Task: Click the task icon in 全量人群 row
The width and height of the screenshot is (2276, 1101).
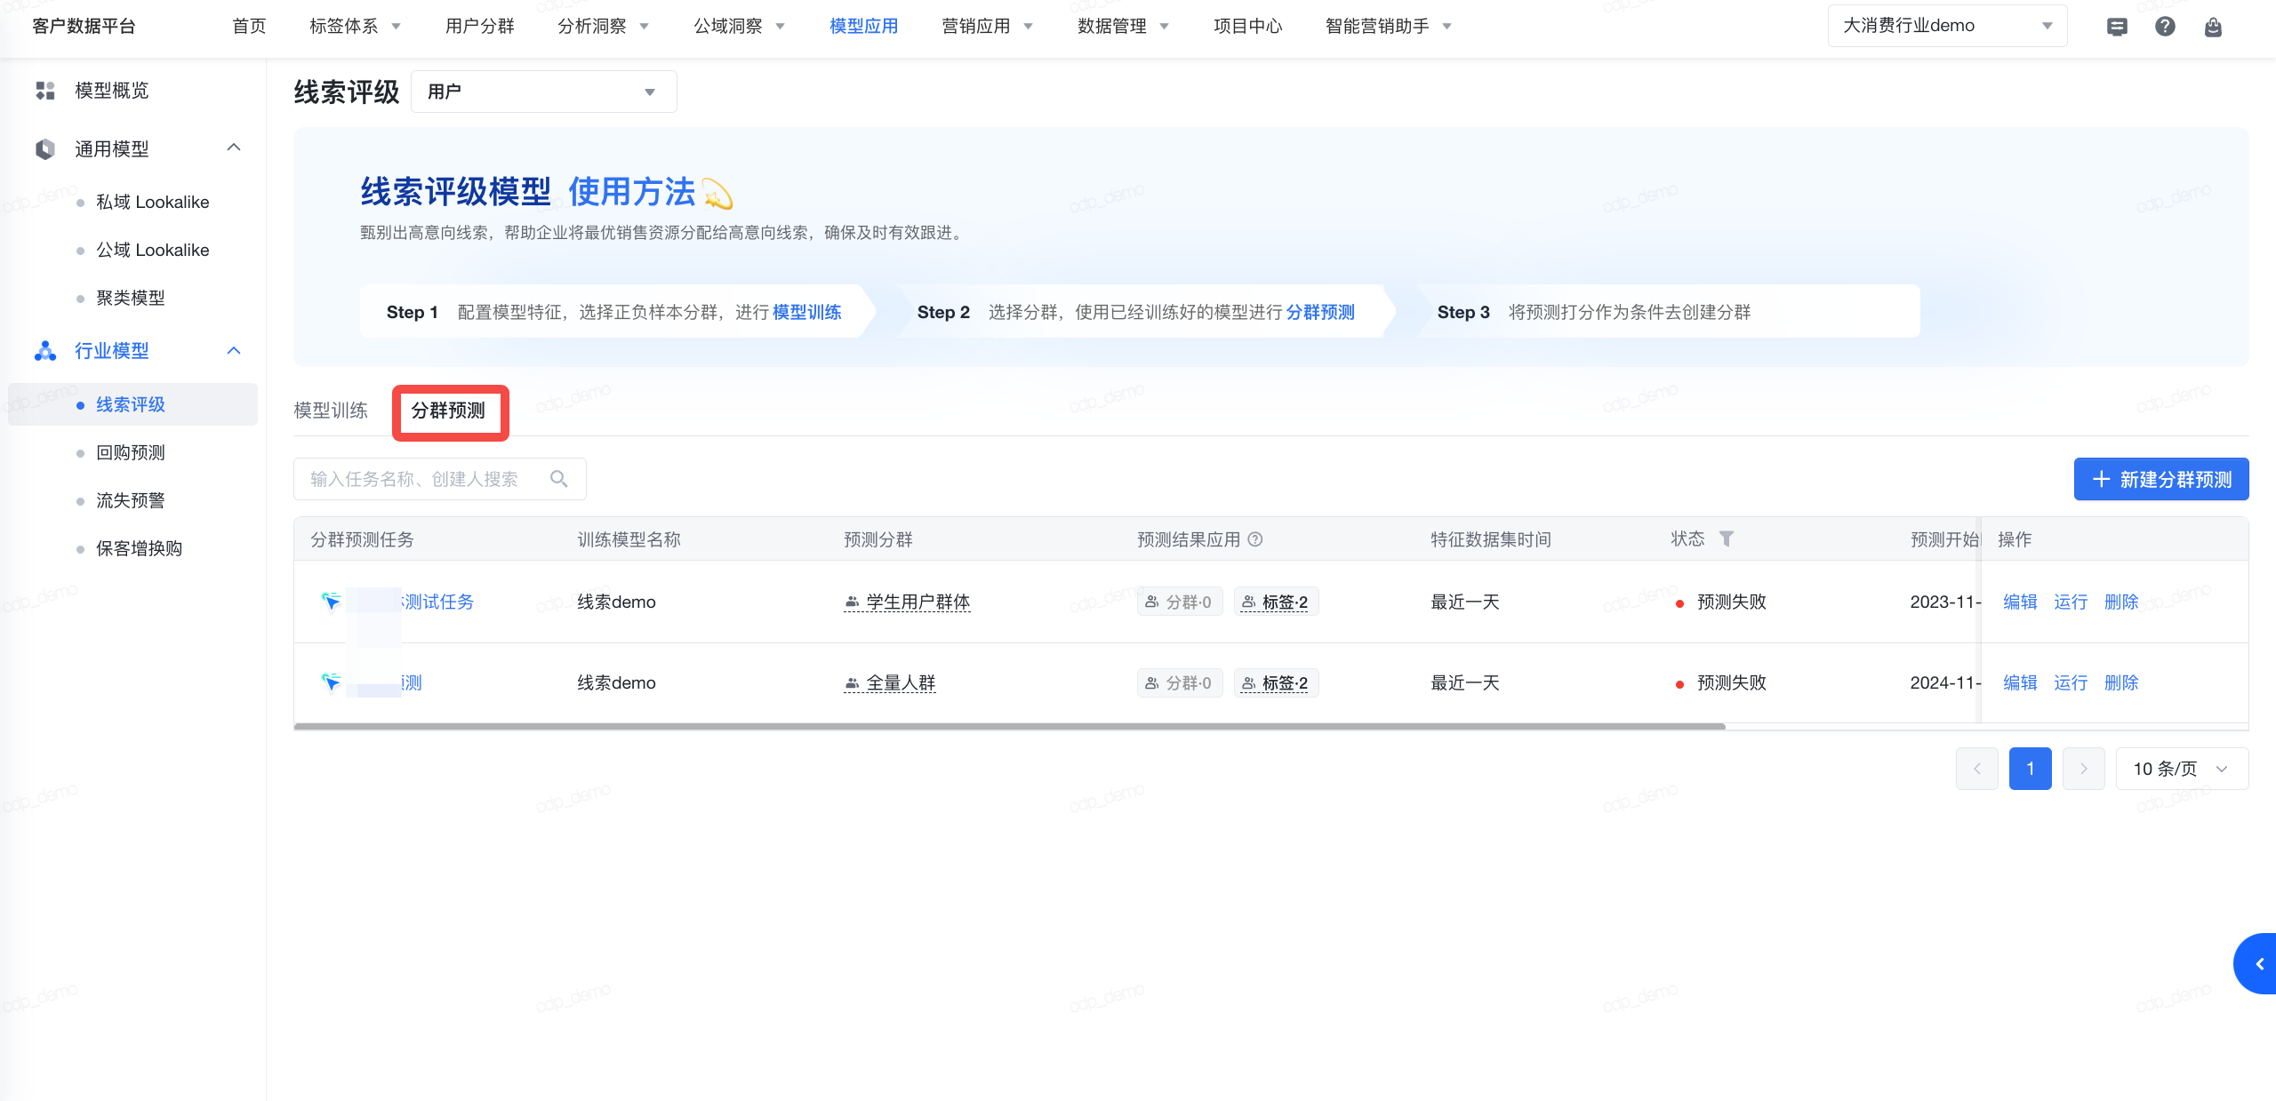Action: click(x=331, y=682)
